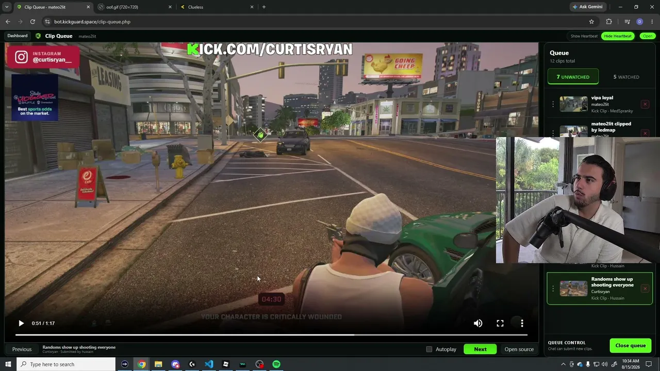Open the Windows Start menu
660x371 pixels.
coord(8,364)
